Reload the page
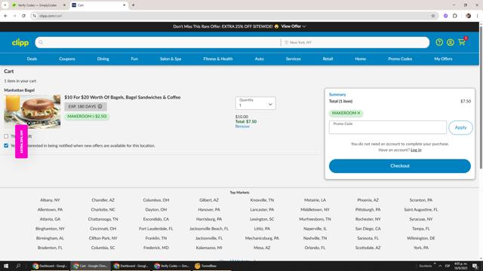The image size is (483, 271). [x=23, y=16]
